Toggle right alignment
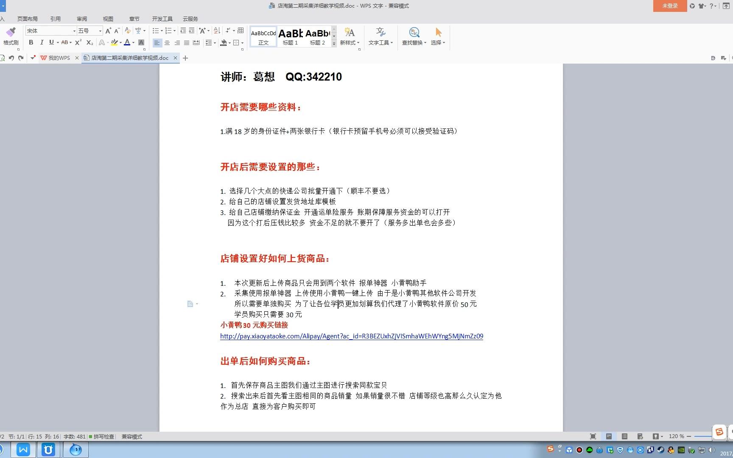The height and width of the screenshot is (458, 733). pos(177,42)
